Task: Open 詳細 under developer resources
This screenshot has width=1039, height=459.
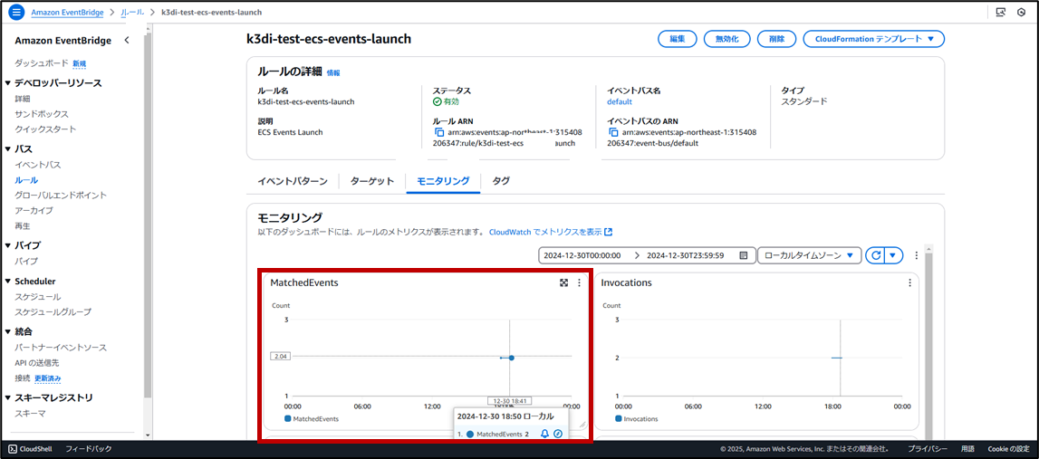Action: (x=23, y=99)
